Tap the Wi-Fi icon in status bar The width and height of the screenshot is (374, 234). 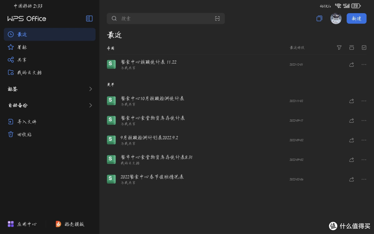[338, 6]
